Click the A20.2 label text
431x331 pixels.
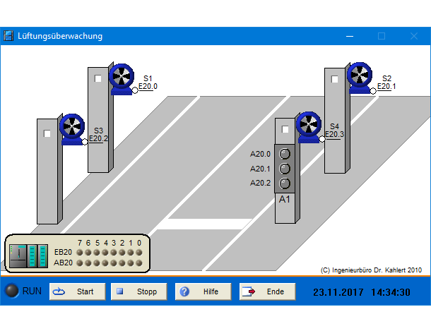(x=260, y=183)
